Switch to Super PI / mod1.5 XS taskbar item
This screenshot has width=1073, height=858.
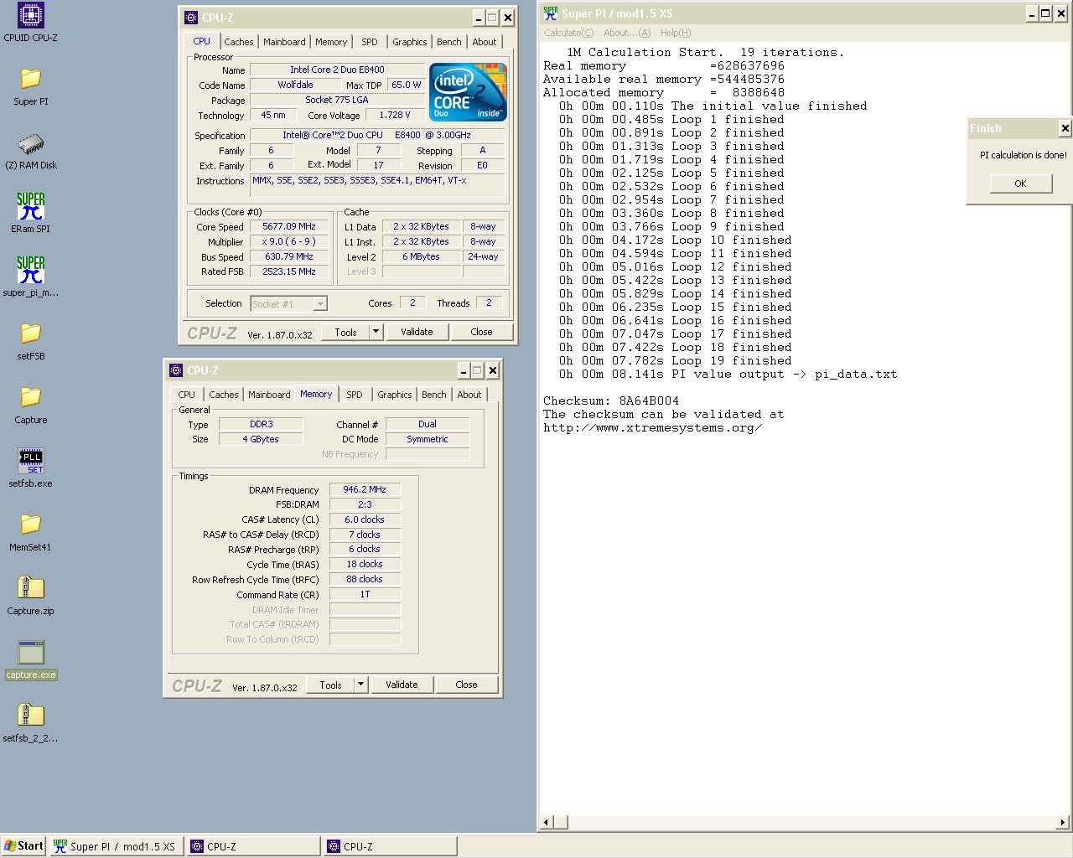point(115,846)
